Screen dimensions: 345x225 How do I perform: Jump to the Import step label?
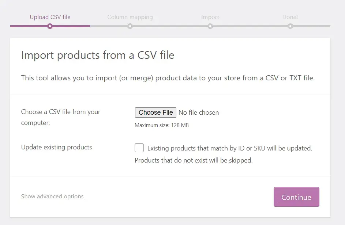pos(210,17)
